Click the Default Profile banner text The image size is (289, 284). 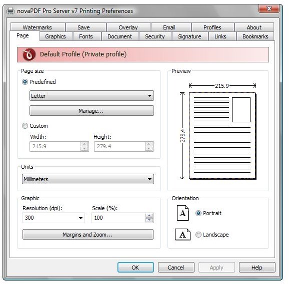[x=83, y=54]
